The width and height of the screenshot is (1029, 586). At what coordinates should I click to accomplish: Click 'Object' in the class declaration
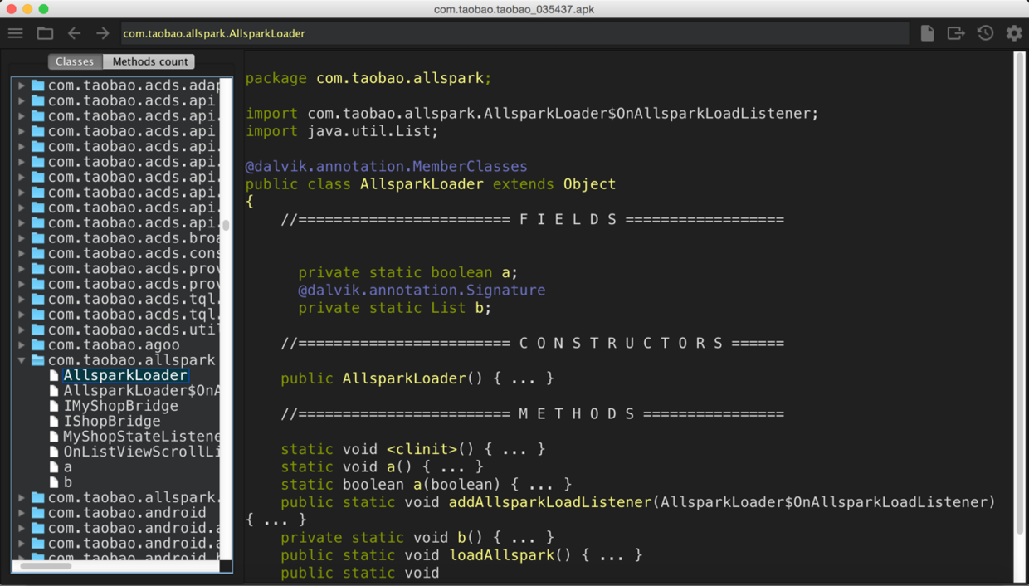(x=589, y=184)
